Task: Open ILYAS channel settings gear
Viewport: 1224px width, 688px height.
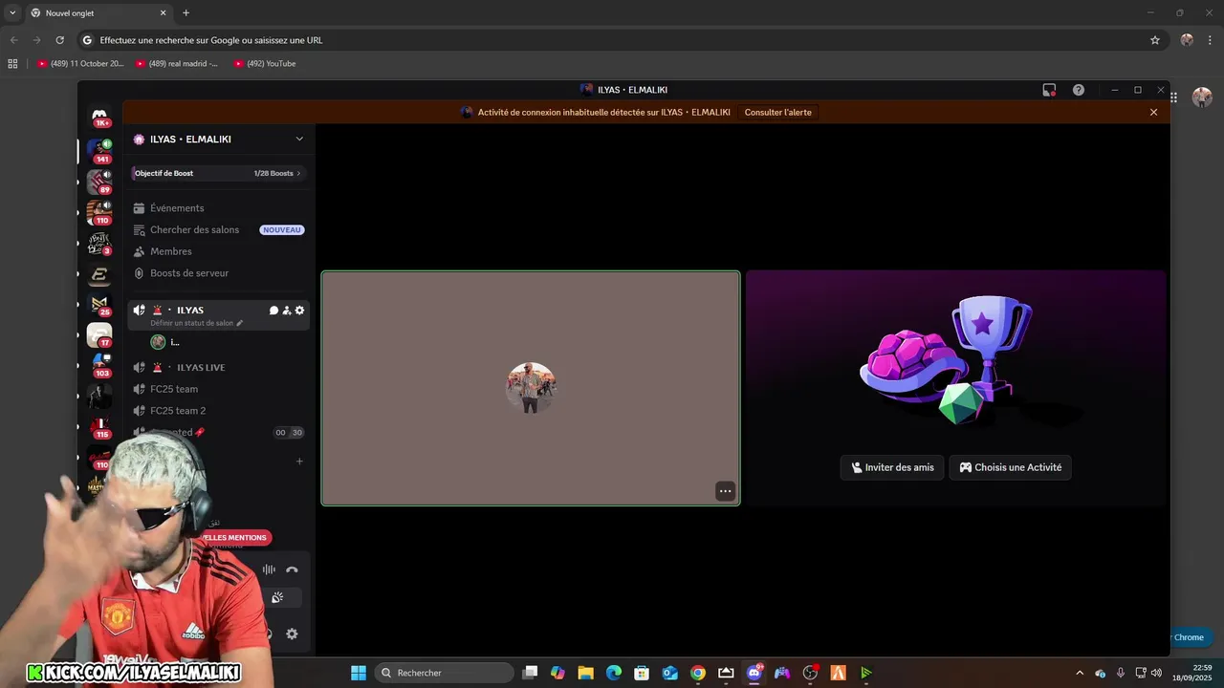Action: pos(299,311)
